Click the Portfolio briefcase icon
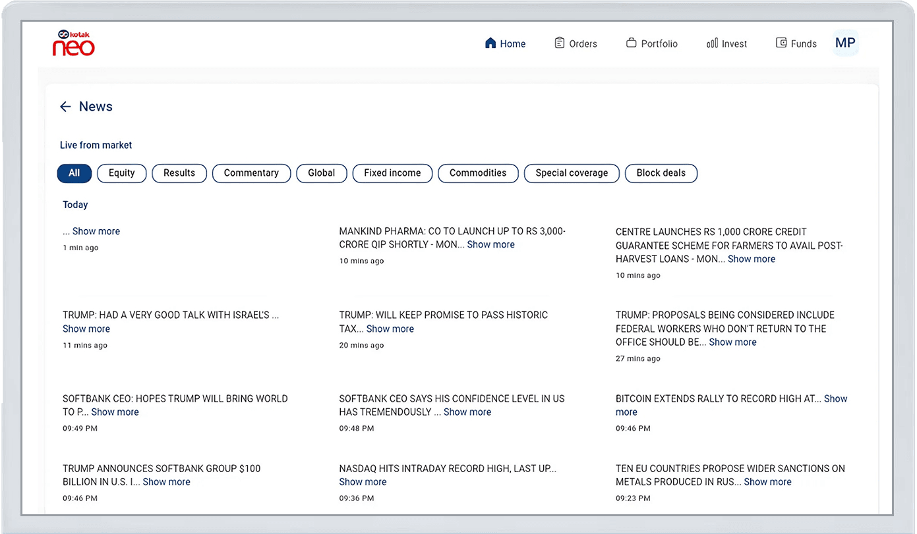917x534 pixels. pyautogui.click(x=631, y=43)
